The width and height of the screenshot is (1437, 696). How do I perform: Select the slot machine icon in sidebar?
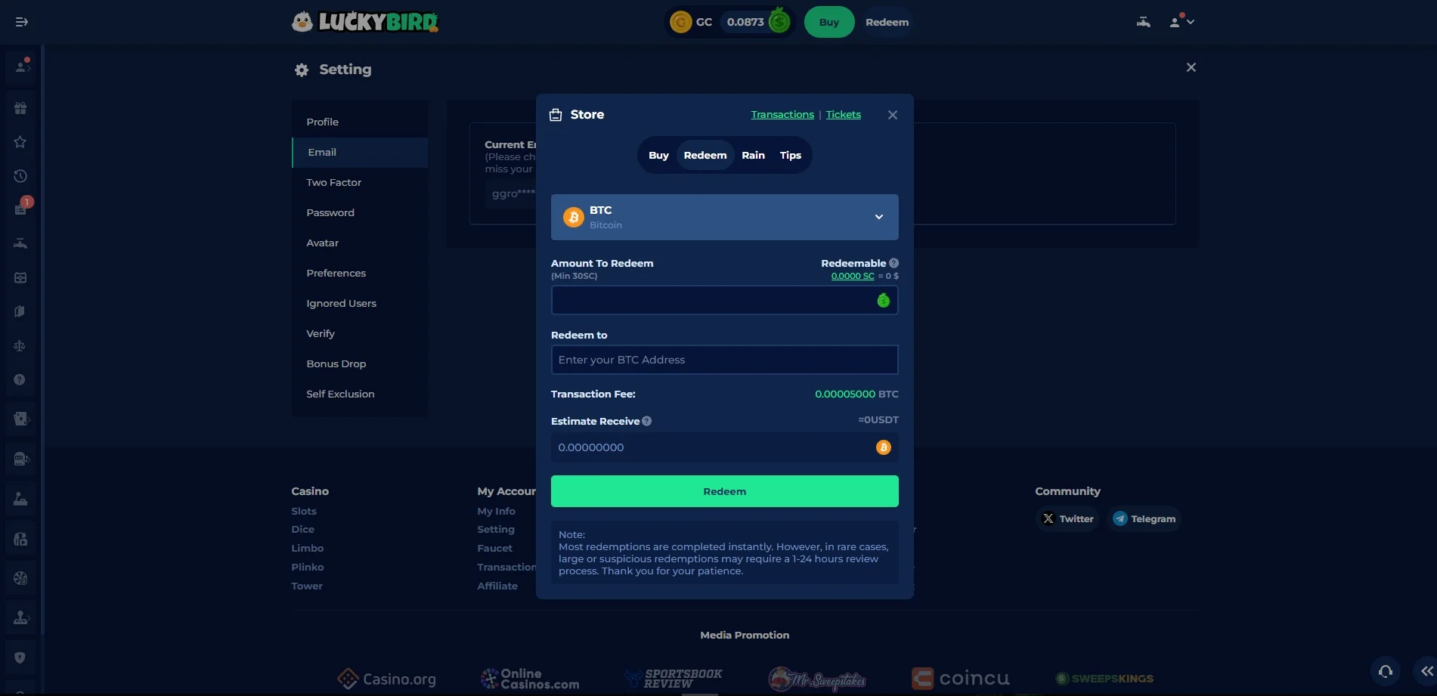click(x=20, y=459)
